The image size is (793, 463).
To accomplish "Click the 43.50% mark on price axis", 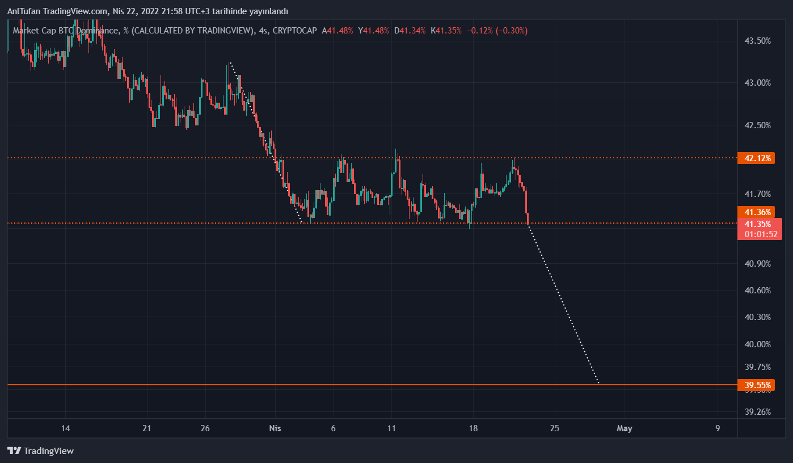I will (757, 41).
